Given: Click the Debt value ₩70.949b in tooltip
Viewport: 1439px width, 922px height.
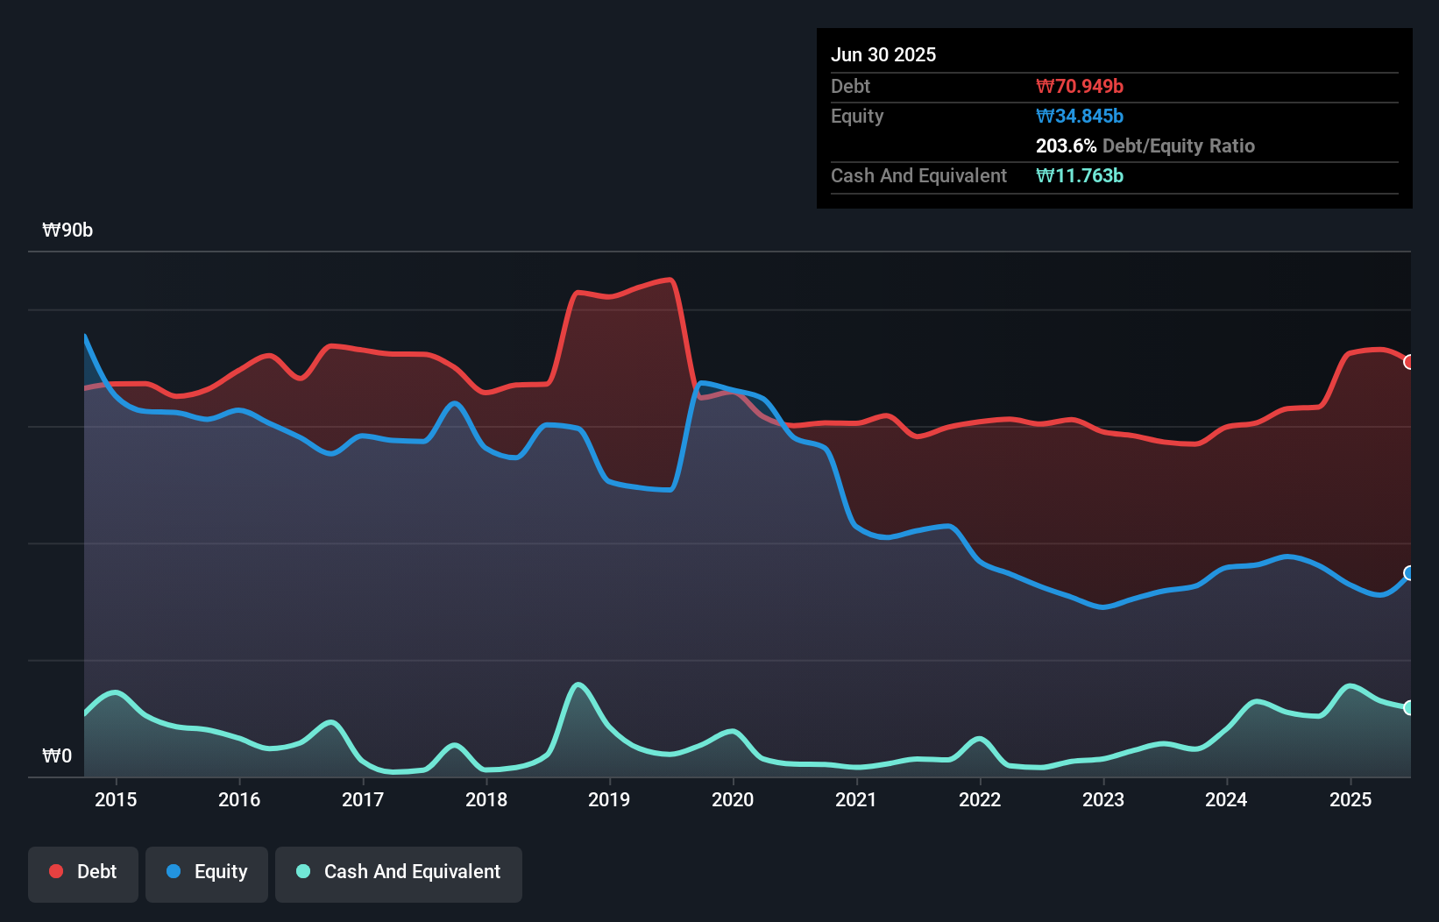Looking at the screenshot, I should (x=1079, y=87).
